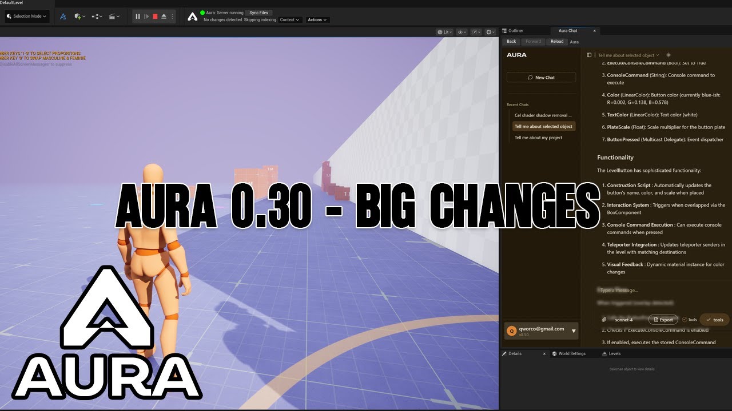Image resolution: width=732 pixels, height=411 pixels.
Task: Open the add content cube dropdown
Action: click(80, 17)
